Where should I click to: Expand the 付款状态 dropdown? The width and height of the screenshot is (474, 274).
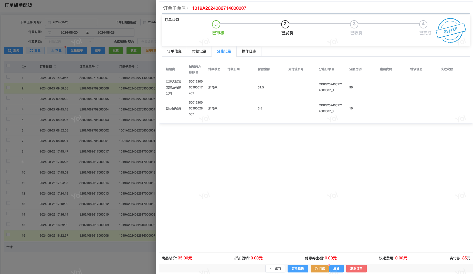coord(69,42)
